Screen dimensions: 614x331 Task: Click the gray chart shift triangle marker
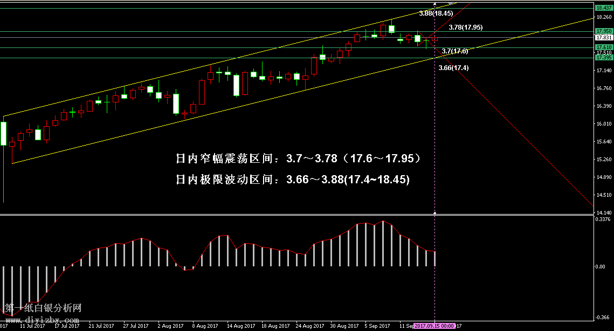(450, 4)
